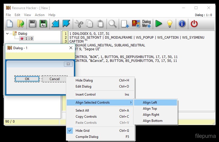Click the Dialog Merge toolbar icon
Viewport: 219px width, 142px height.
click(x=146, y=24)
